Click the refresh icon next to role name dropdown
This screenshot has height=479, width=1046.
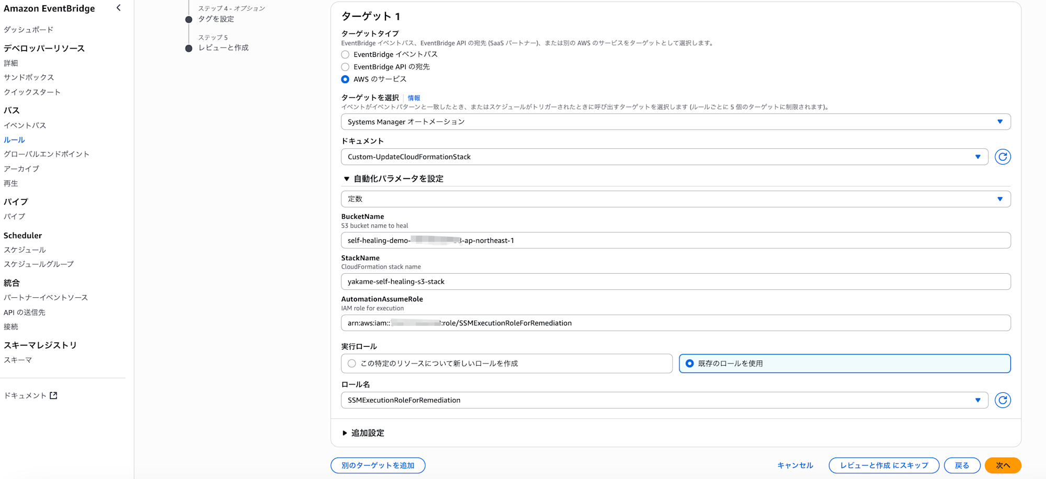[x=1002, y=400]
